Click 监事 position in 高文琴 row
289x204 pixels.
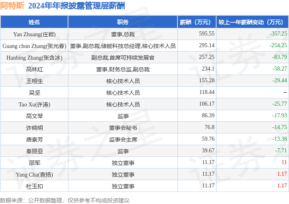tap(123, 116)
